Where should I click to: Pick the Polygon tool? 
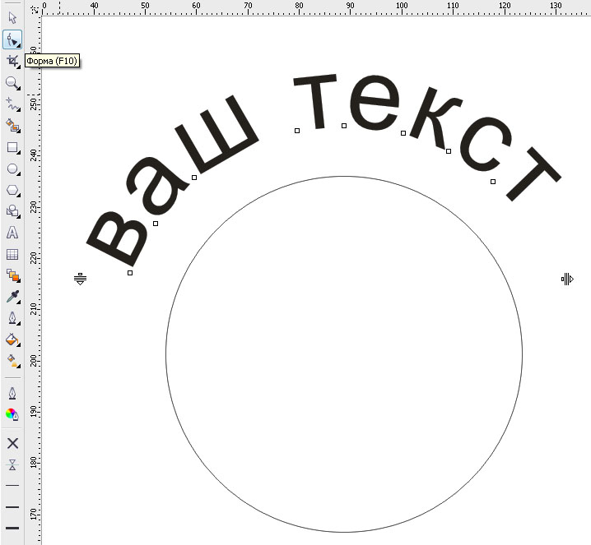(12, 191)
